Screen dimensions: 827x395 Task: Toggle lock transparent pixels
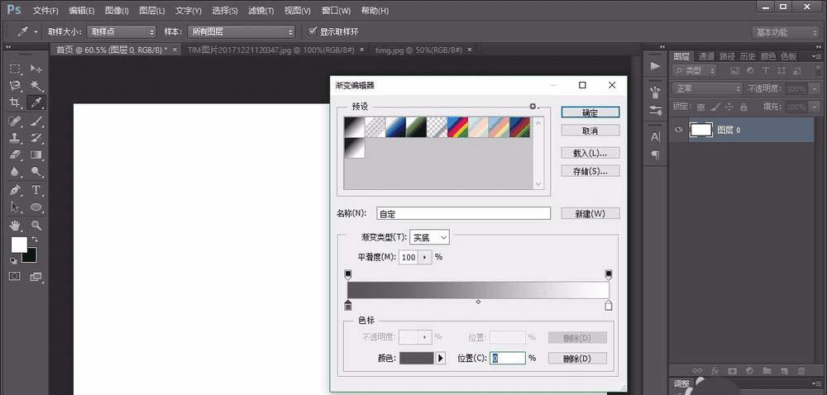701,107
